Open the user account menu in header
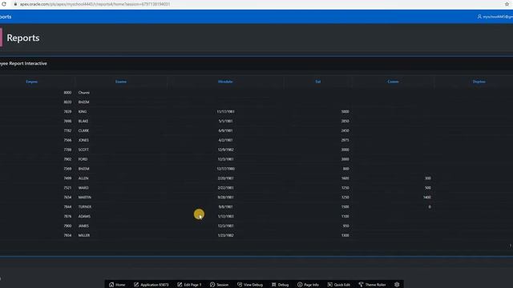 click(x=495, y=17)
